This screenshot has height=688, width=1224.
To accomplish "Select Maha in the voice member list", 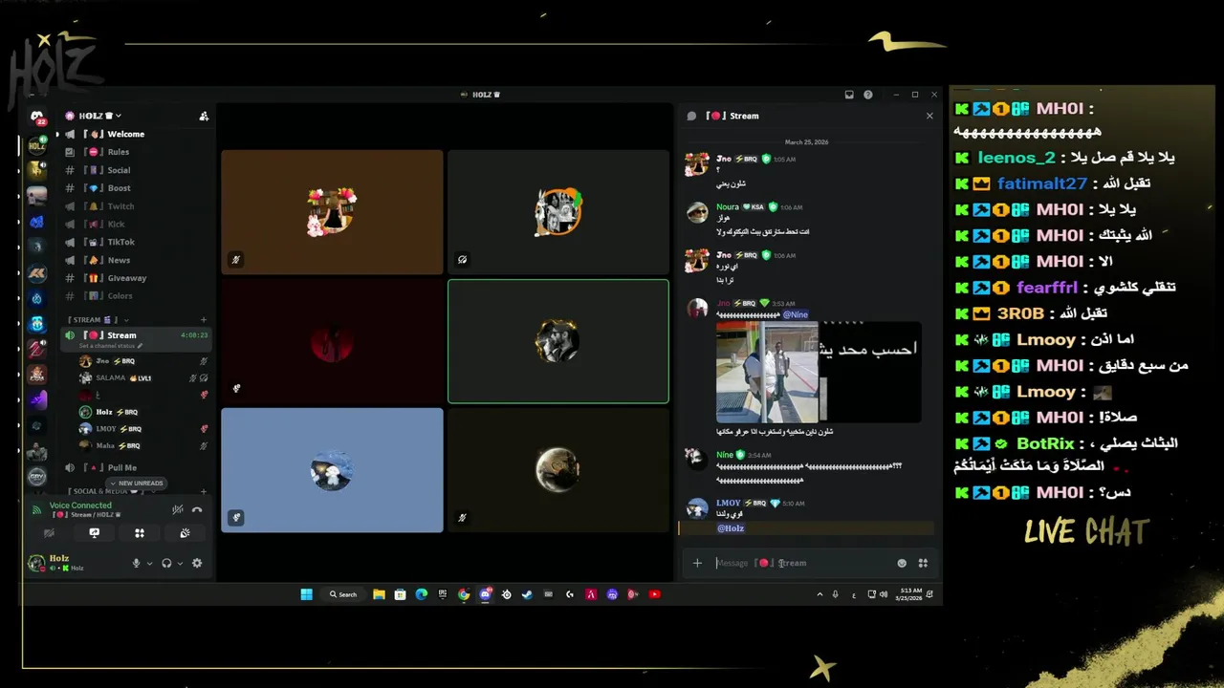I will [143, 445].
